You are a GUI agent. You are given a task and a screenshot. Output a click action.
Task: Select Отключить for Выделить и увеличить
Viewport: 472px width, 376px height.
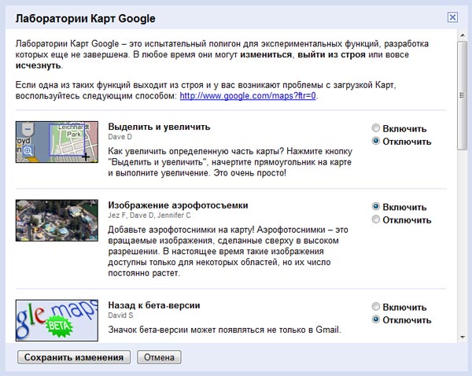[376, 141]
